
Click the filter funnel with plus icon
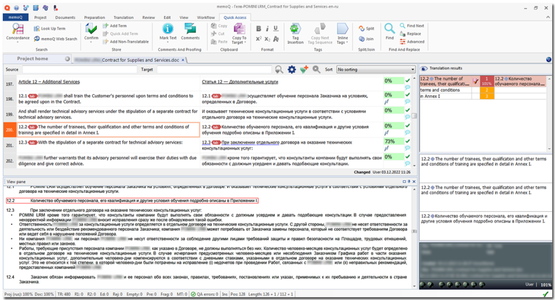(304, 70)
